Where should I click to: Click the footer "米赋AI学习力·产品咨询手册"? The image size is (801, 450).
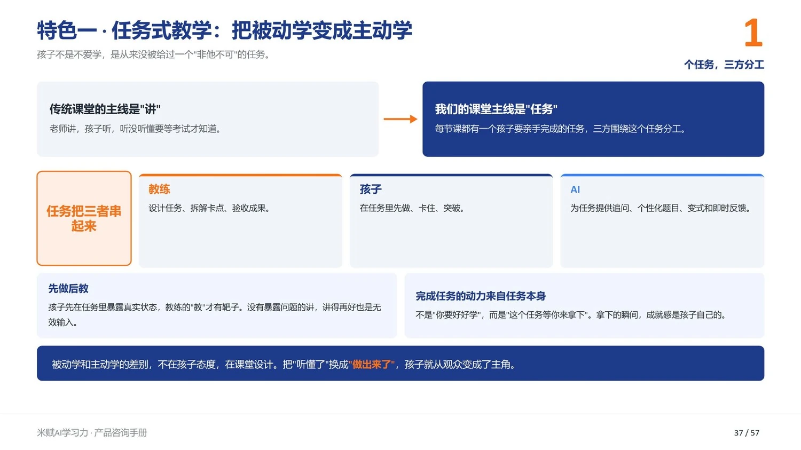[92, 432]
